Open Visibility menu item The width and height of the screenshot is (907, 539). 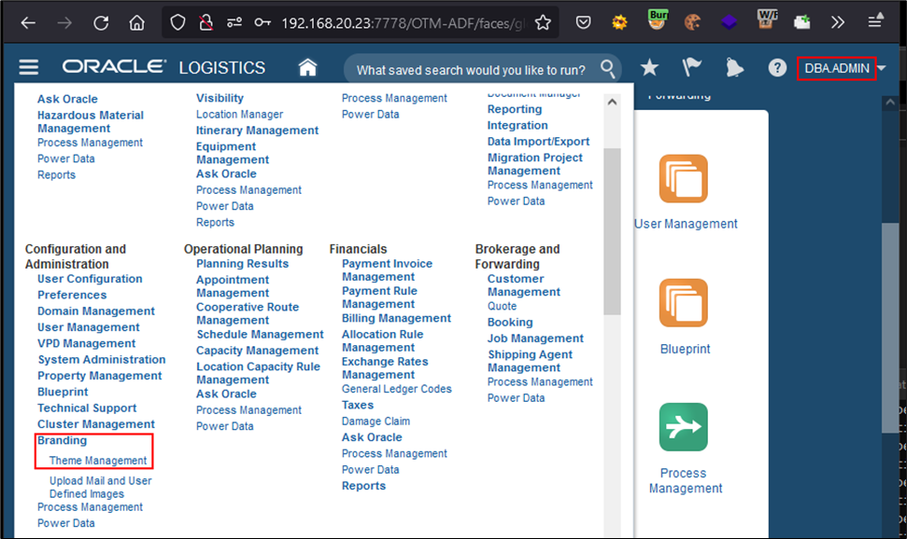click(220, 98)
